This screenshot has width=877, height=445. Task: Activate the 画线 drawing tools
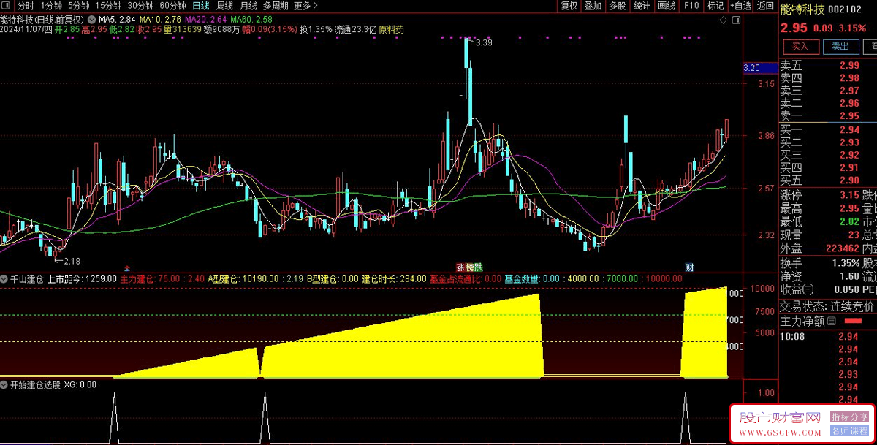point(667,6)
